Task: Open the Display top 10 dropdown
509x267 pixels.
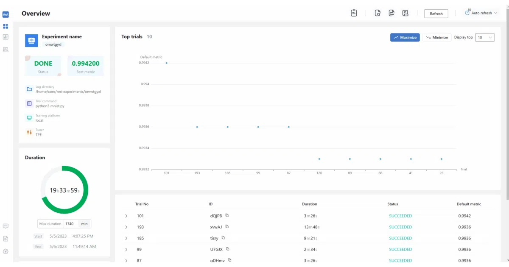Action: click(485, 37)
